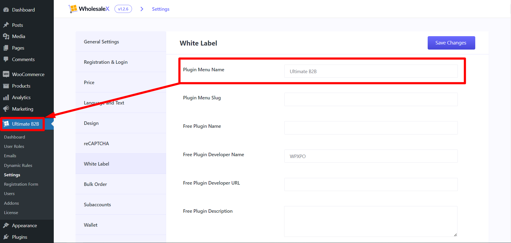Select the Price settings tab
Image resolution: width=511 pixels, height=243 pixels.
121,82
